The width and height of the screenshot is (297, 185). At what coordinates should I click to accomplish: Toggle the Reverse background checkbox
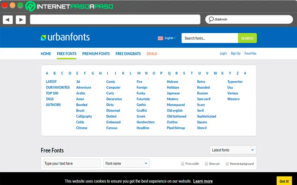click(227, 164)
